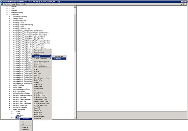This screenshot has width=188, height=131.
Task: Expand the Sidebar node
Action: point(12,111)
